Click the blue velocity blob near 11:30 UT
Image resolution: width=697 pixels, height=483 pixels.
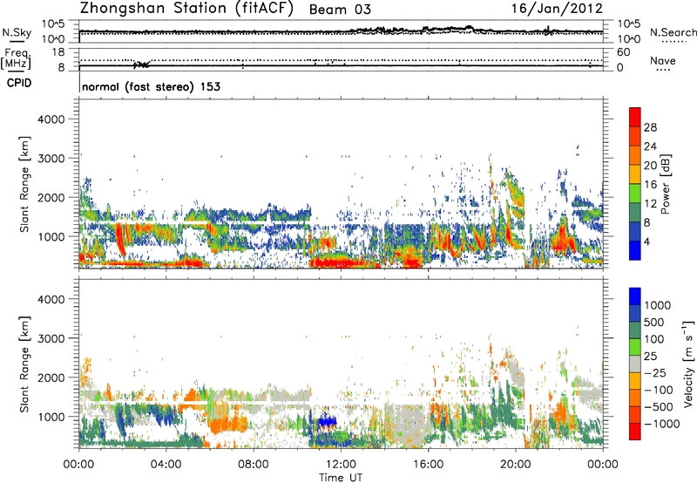pyautogui.click(x=328, y=422)
